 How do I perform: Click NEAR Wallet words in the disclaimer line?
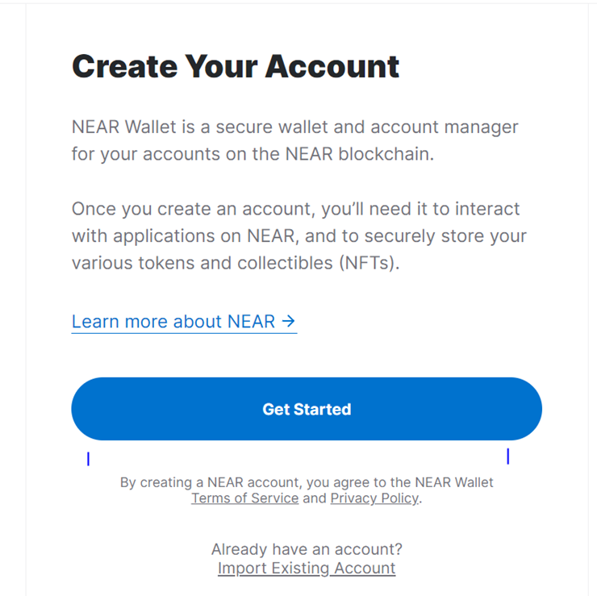pos(454,482)
